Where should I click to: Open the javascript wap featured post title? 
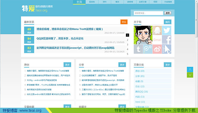[75, 48]
